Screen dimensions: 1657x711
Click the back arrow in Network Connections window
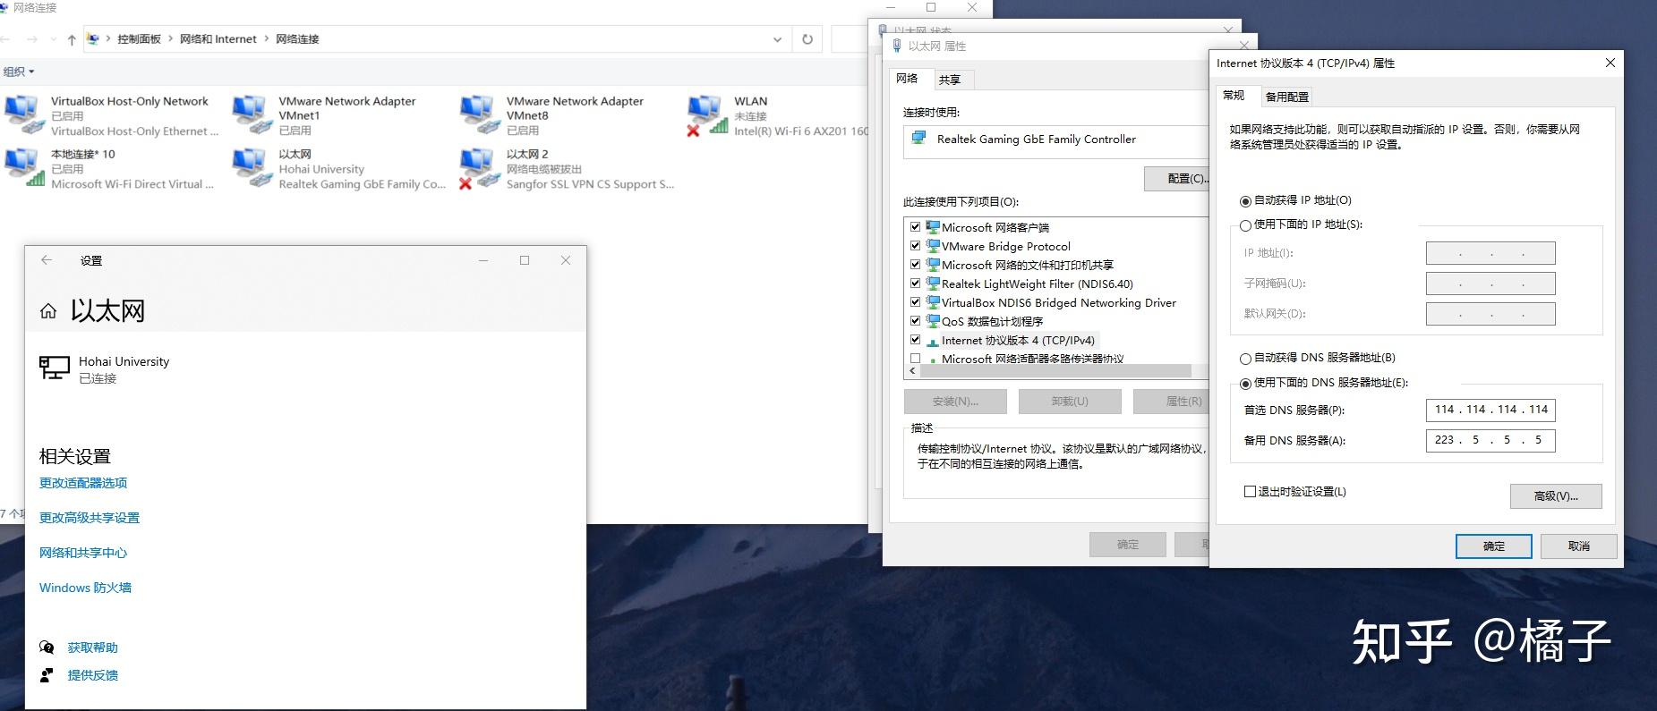(6, 39)
